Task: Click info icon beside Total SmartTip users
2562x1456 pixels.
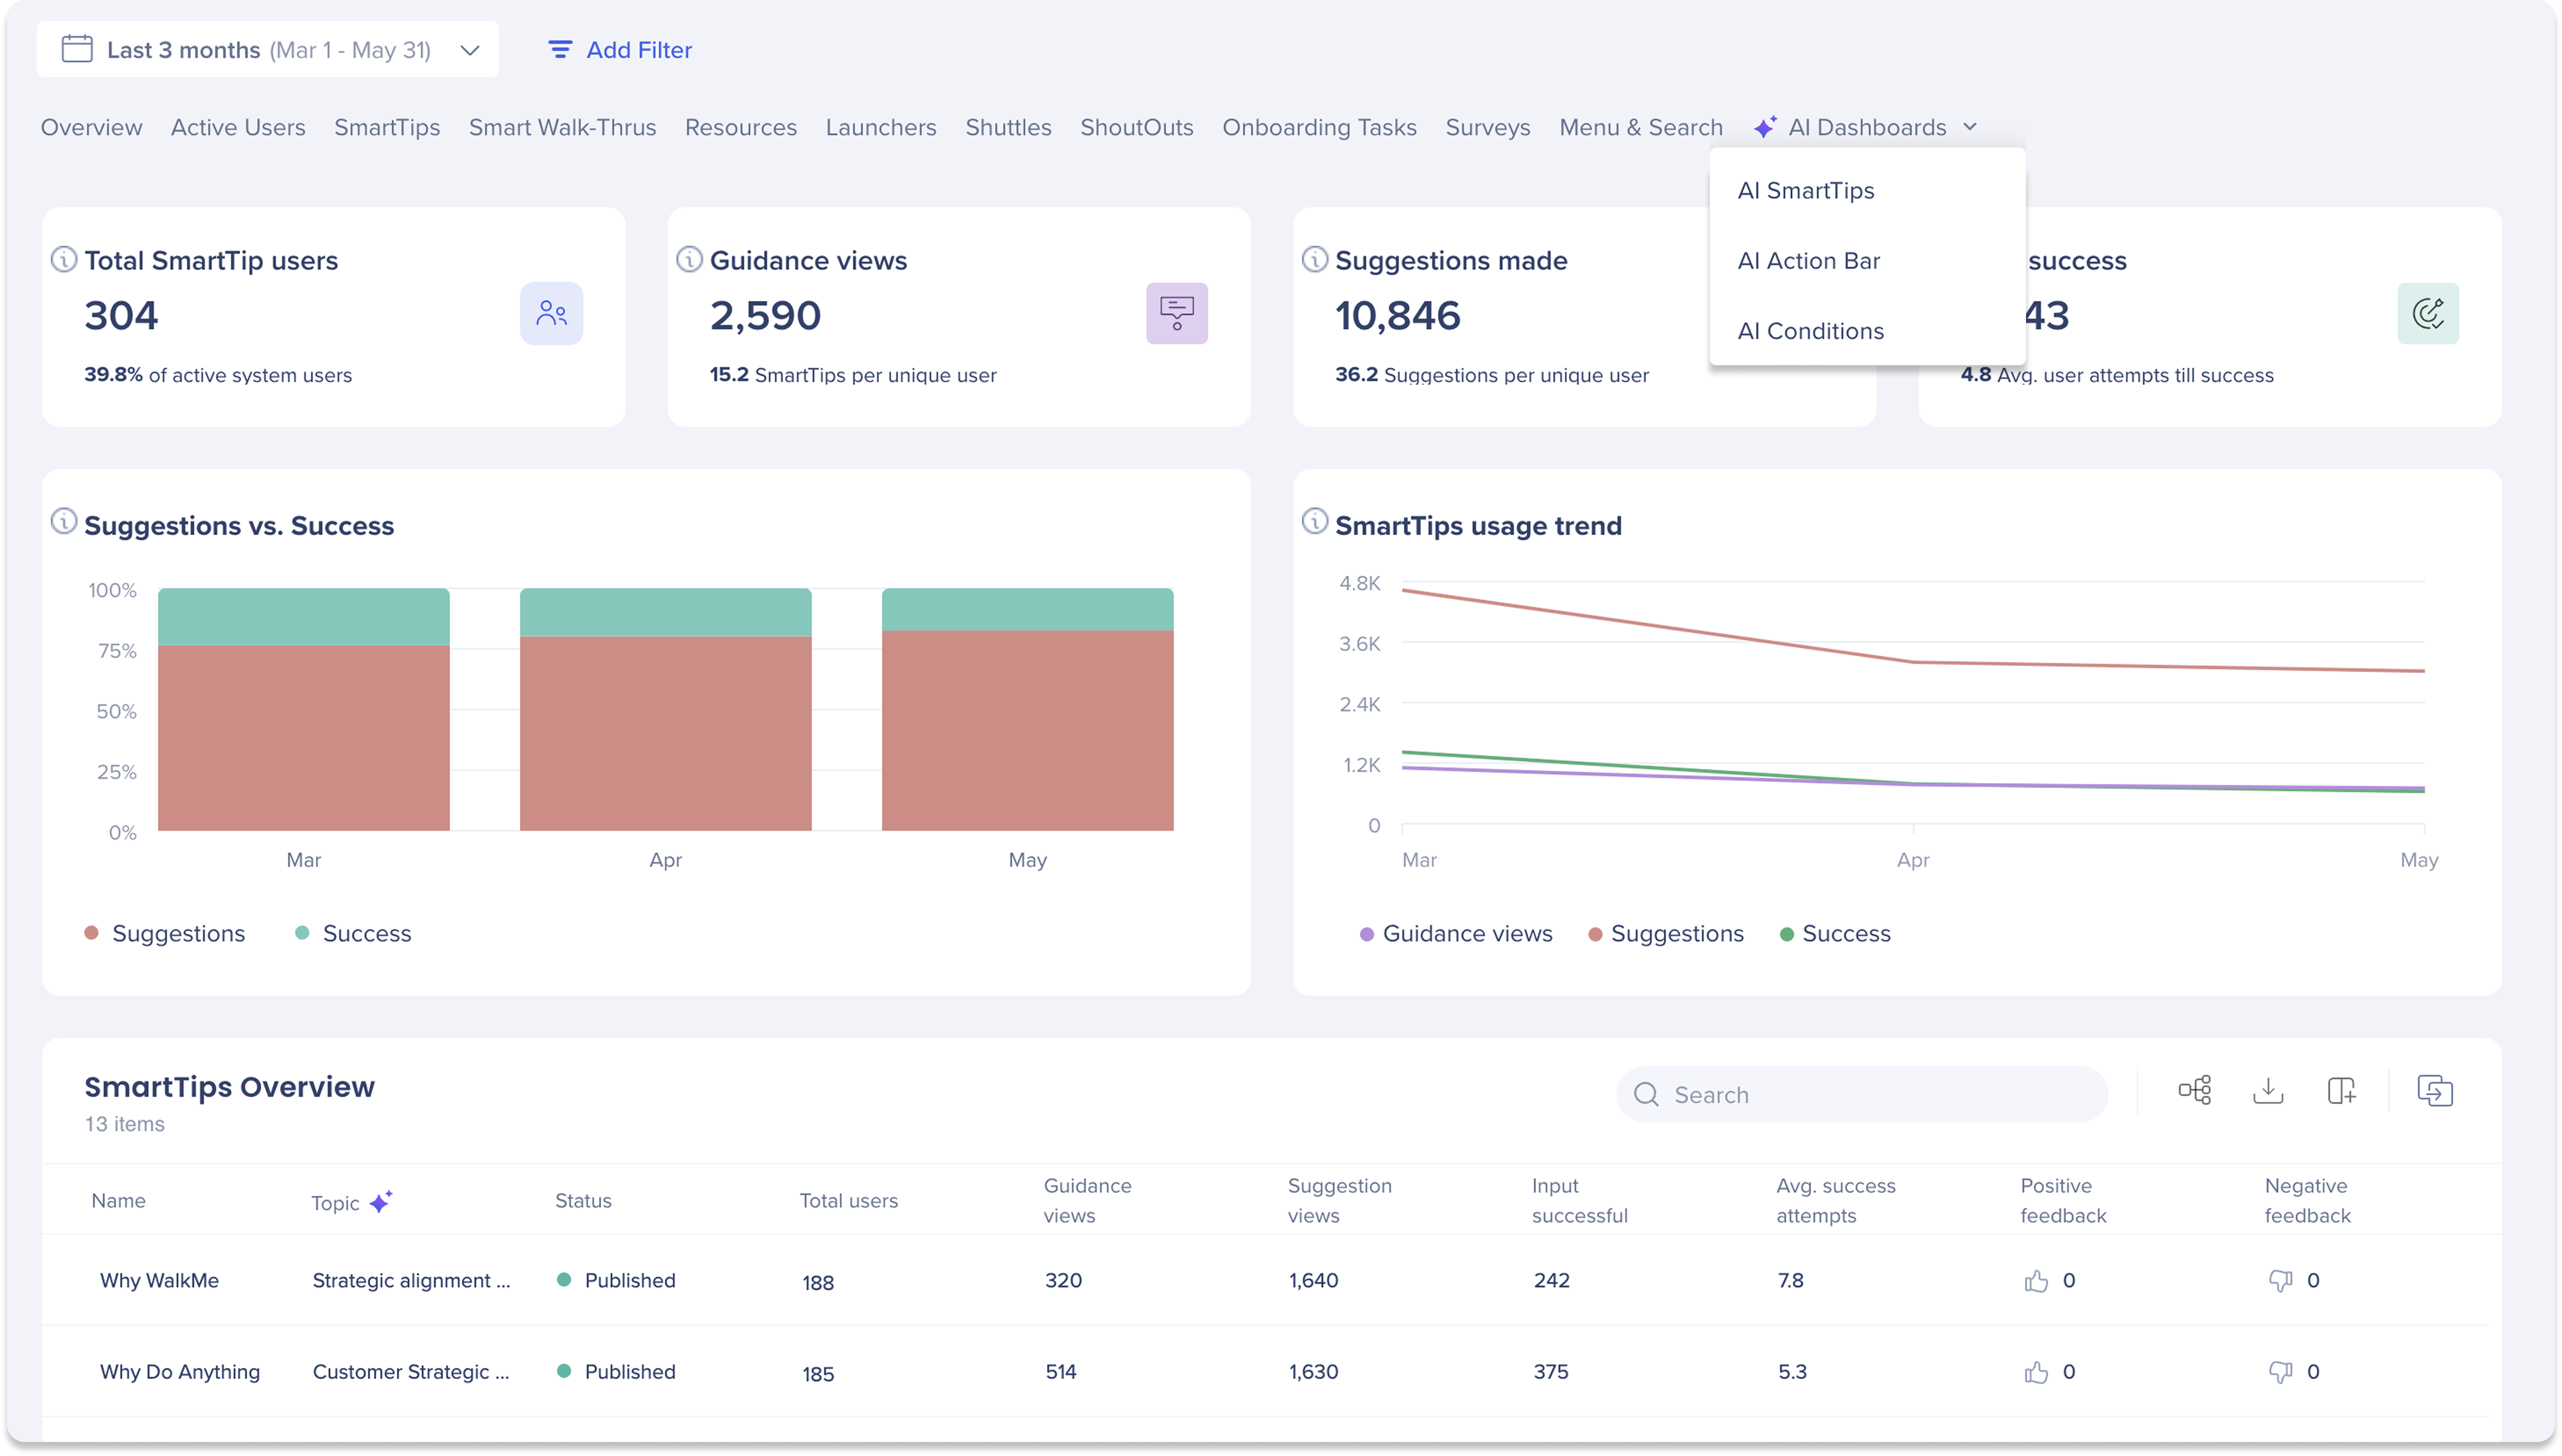Action: (64, 259)
